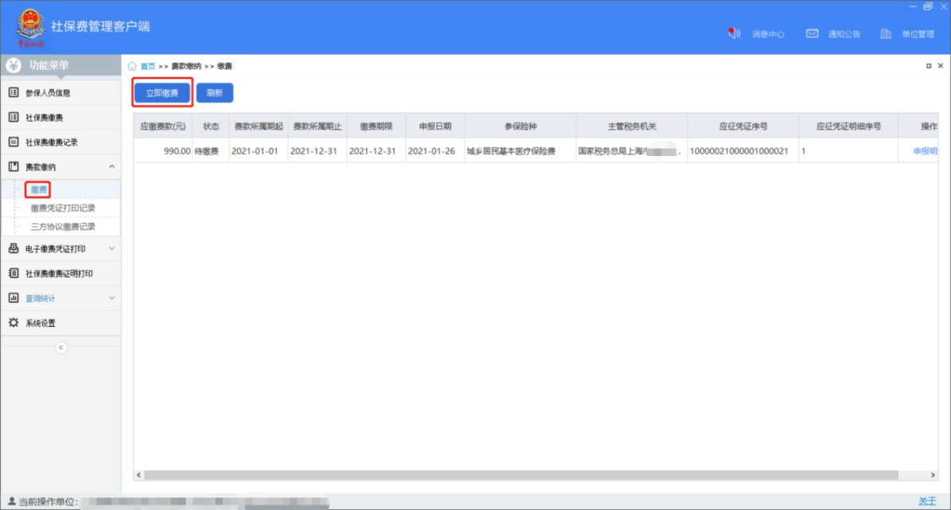Open 社保费缴费记录 menu item
Image resolution: width=951 pixels, height=510 pixels.
51,142
